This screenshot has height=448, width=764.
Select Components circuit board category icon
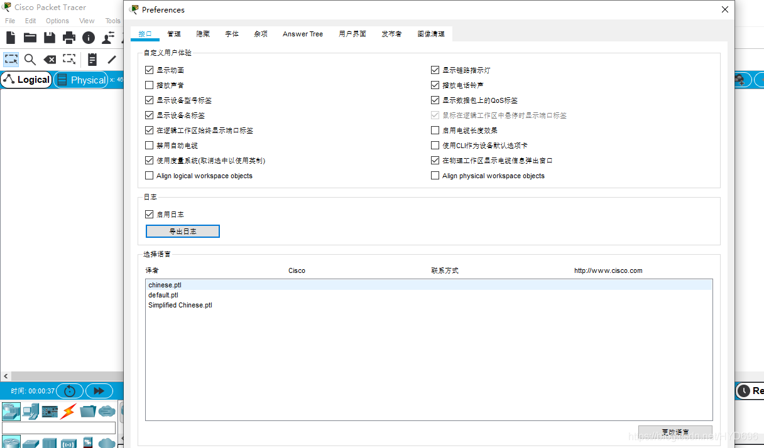50,412
